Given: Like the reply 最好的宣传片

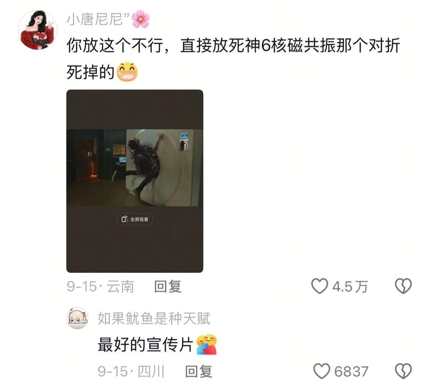Looking at the screenshot, I should coord(322,371).
